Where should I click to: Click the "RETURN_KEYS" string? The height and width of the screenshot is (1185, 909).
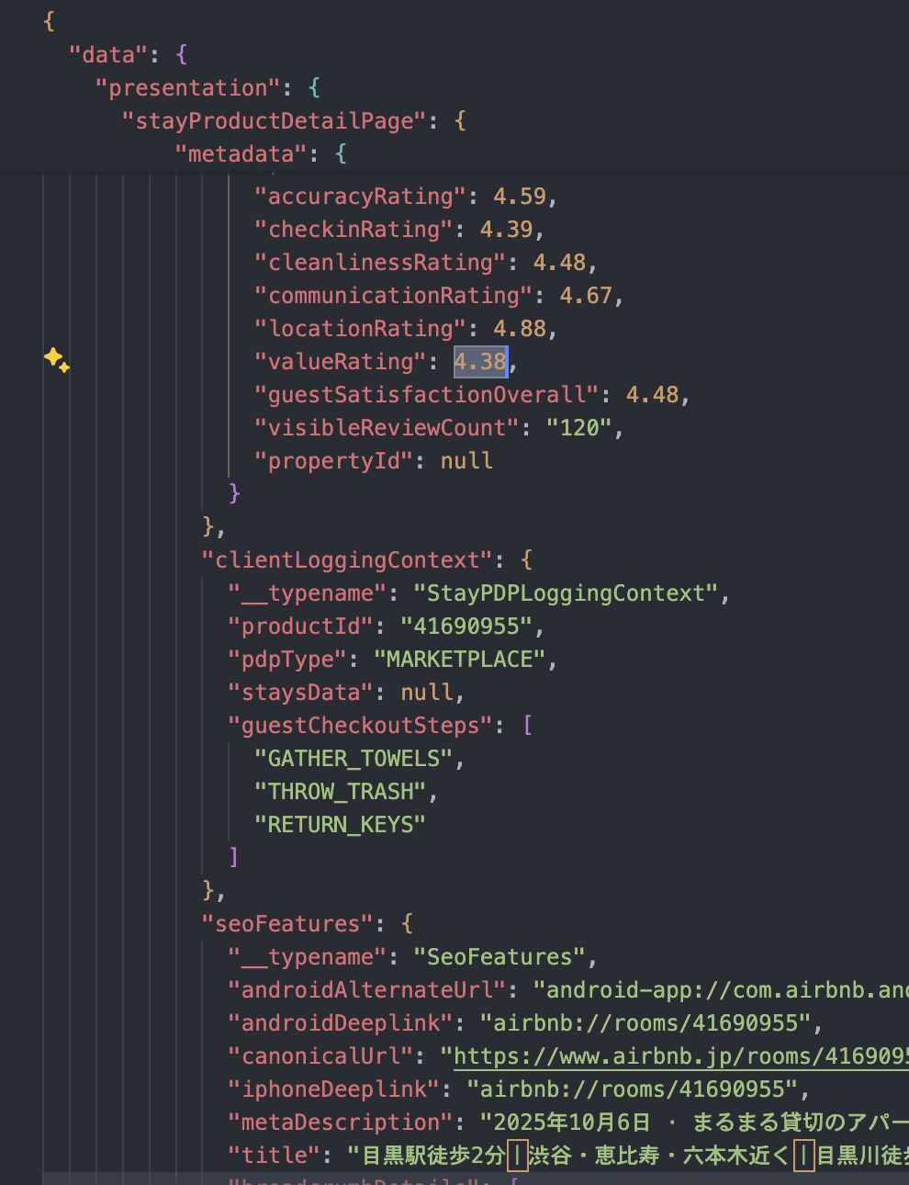(339, 824)
